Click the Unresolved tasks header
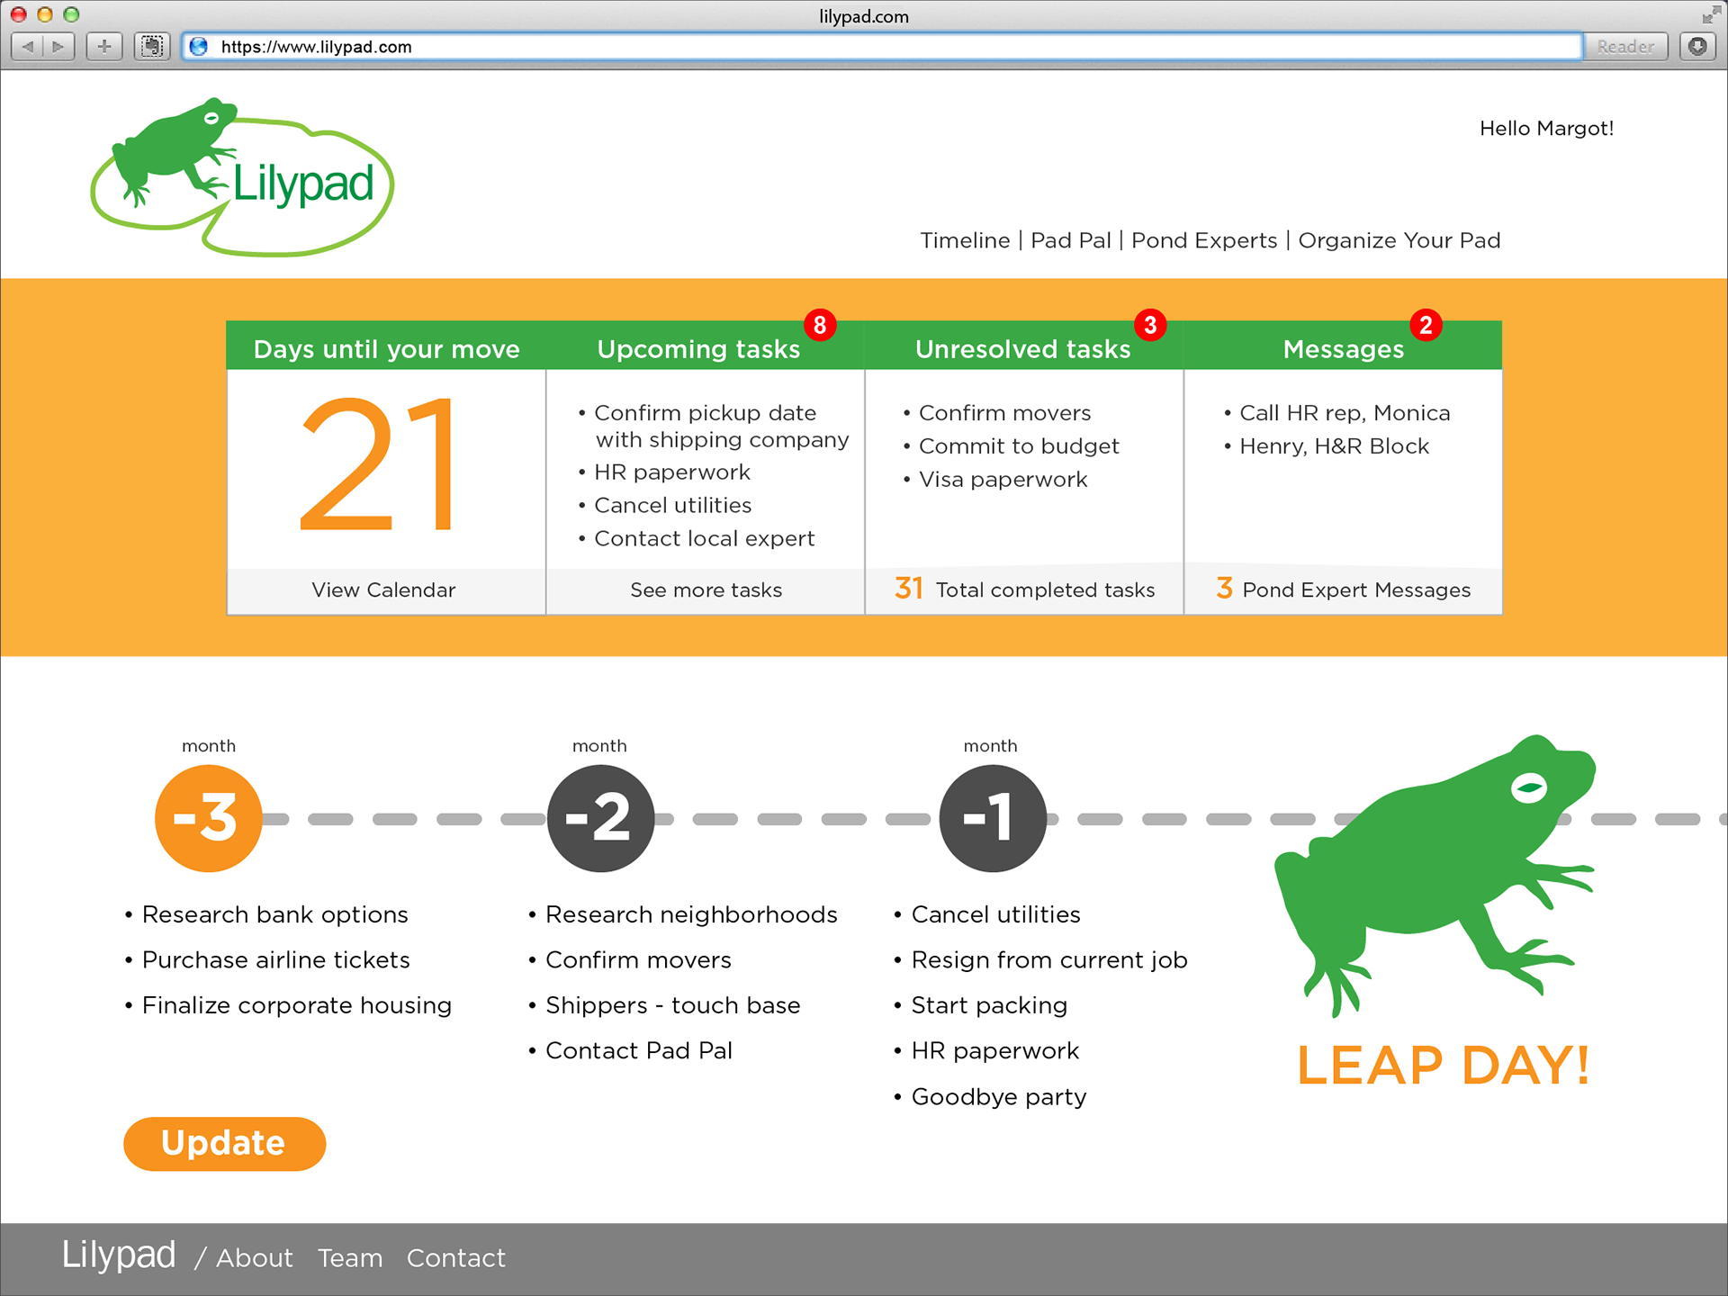This screenshot has width=1728, height=1296. click(1022, 349)
